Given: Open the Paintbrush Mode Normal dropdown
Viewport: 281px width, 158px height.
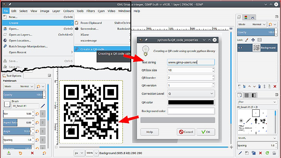Looking at the screenshot, I should 19,87.
